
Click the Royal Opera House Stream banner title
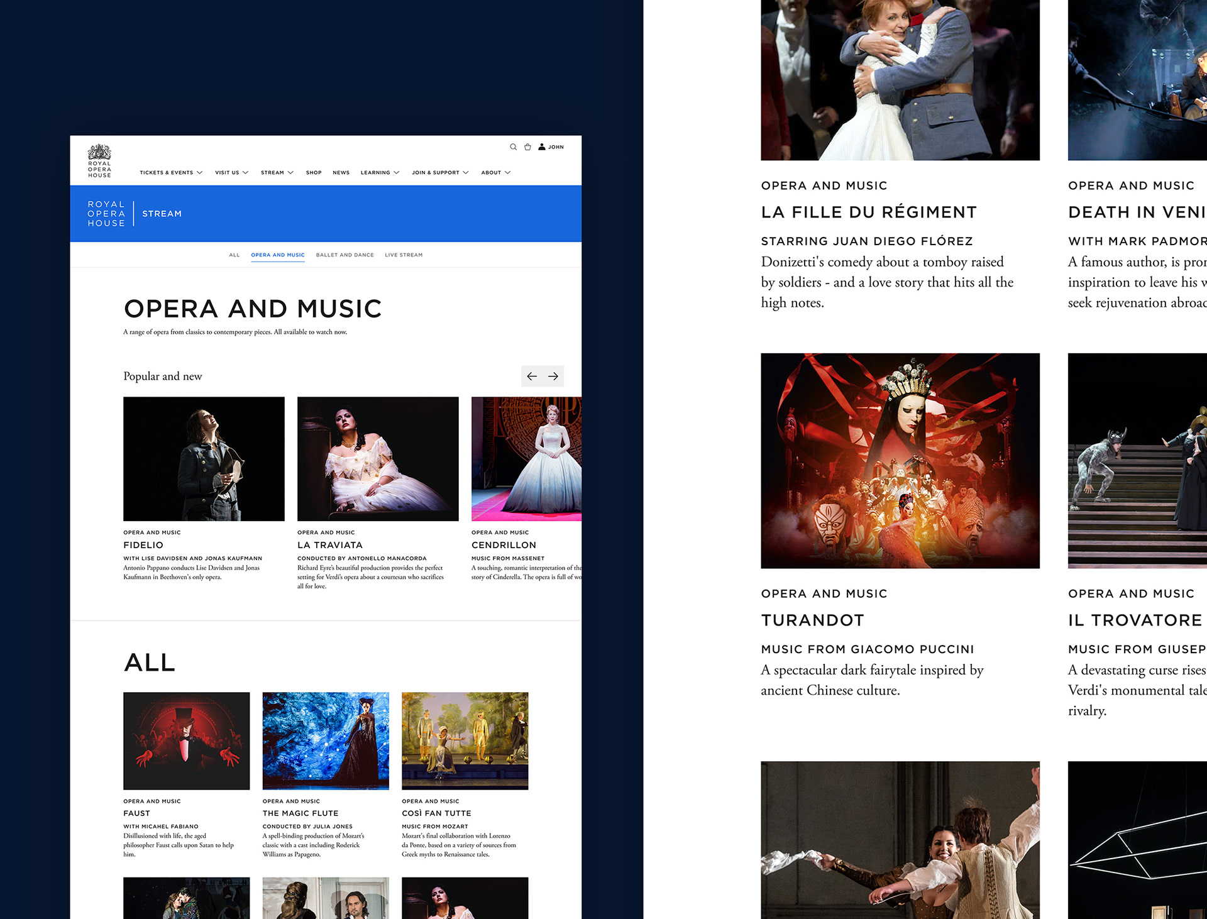coord(135,214)
